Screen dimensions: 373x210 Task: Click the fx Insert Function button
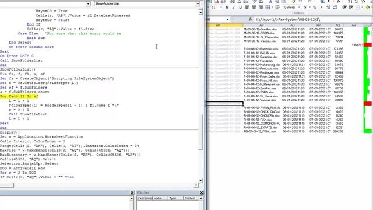point(251,19)
